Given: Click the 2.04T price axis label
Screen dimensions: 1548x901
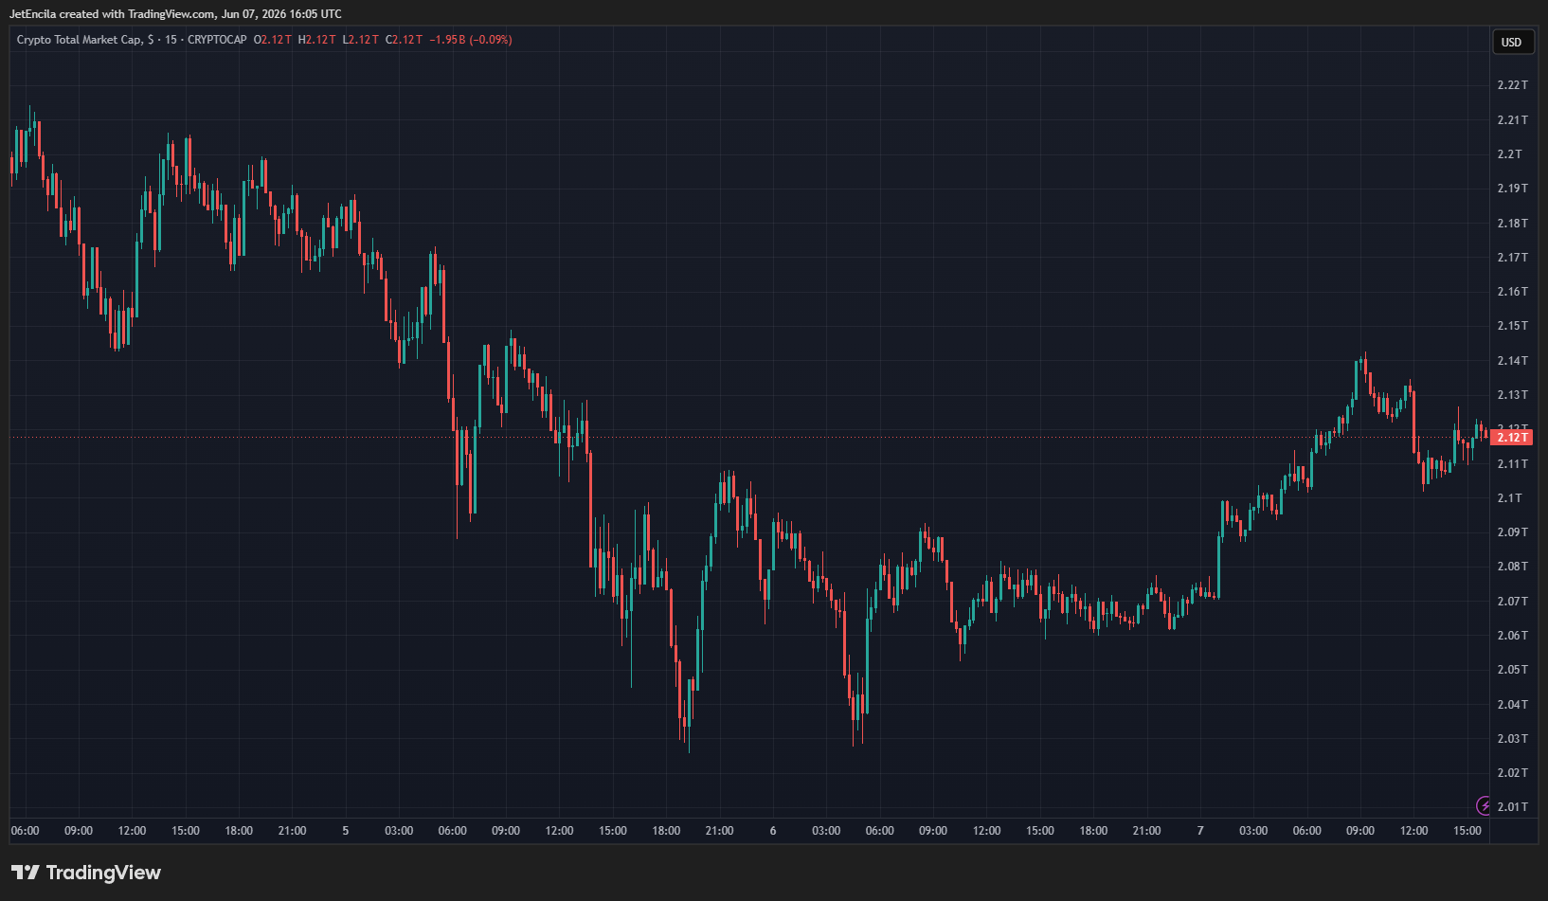Looking at the screenshot, I should (1512, 705).
